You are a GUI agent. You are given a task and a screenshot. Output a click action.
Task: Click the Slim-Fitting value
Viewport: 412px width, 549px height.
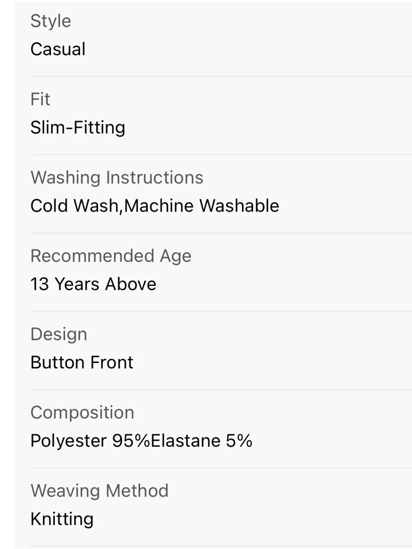pos(78,128)
